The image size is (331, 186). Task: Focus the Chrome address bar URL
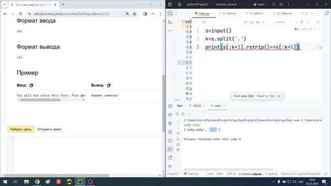[x=72, y=14]
